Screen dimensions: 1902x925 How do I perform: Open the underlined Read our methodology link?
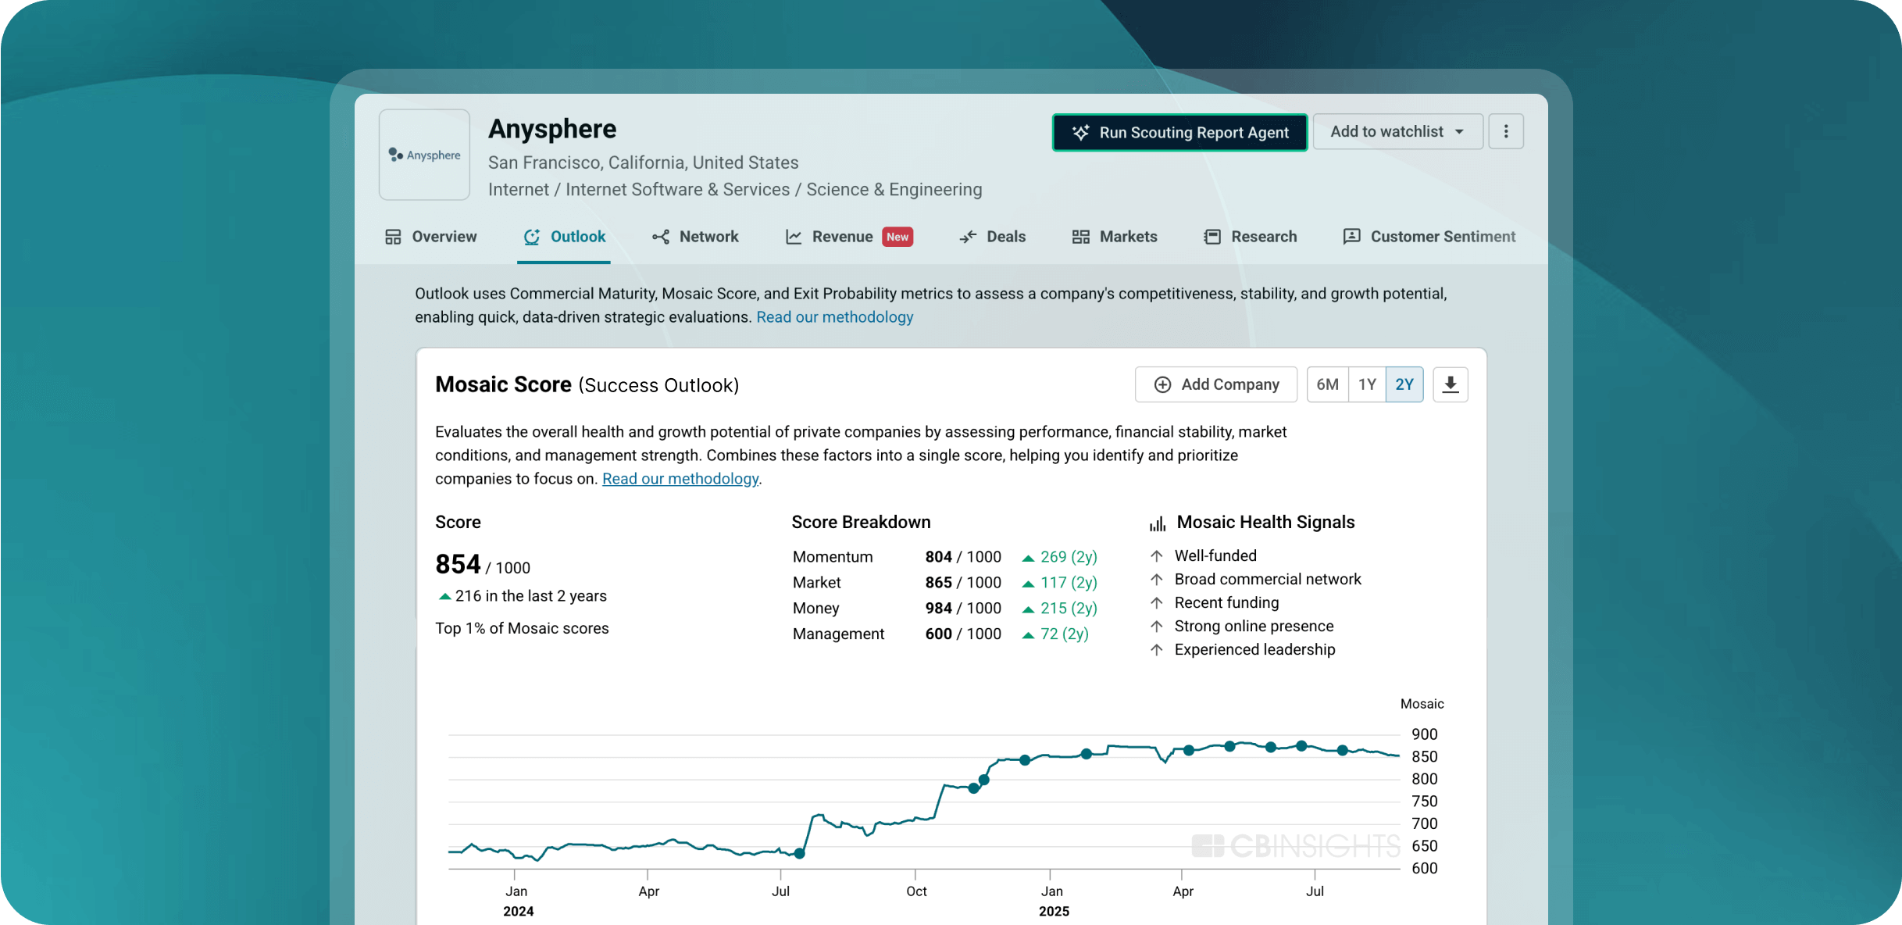pyautogui.click(x=680, y=479)
